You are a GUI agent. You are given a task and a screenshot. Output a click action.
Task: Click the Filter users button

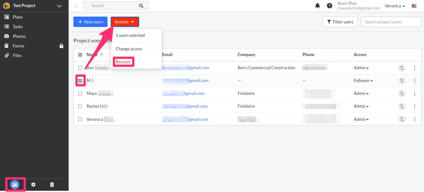(340, 22)
